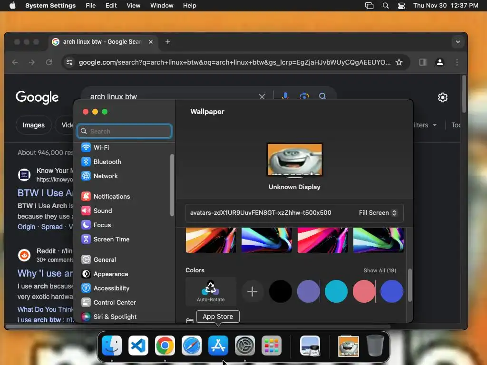Screen dimensions: 487x365
Task: Choose the teal color swatch
Action: coord(336,291)
